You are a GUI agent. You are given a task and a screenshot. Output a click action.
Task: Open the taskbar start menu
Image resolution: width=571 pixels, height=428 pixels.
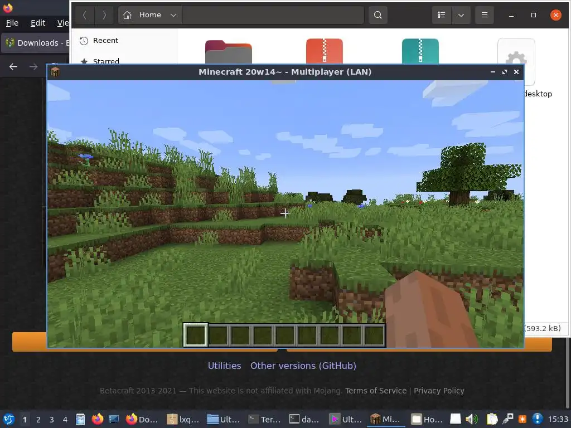[x=9, y=419]
